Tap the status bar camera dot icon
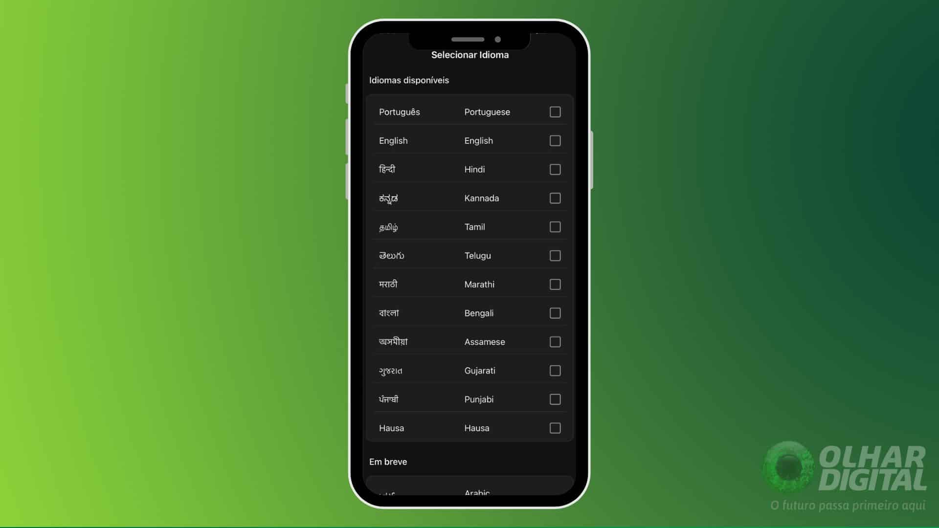The image size is (939, 528). pos(500,39)
